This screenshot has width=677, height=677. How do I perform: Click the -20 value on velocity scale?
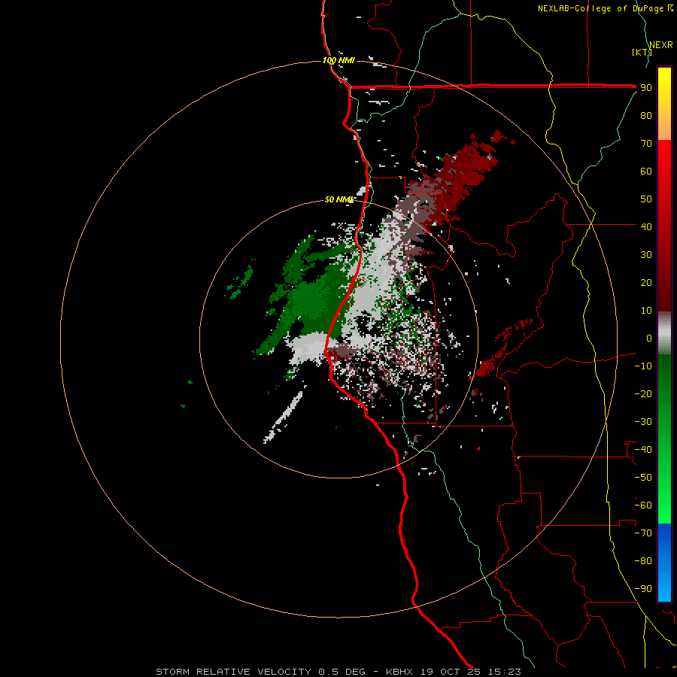[643, 393]
